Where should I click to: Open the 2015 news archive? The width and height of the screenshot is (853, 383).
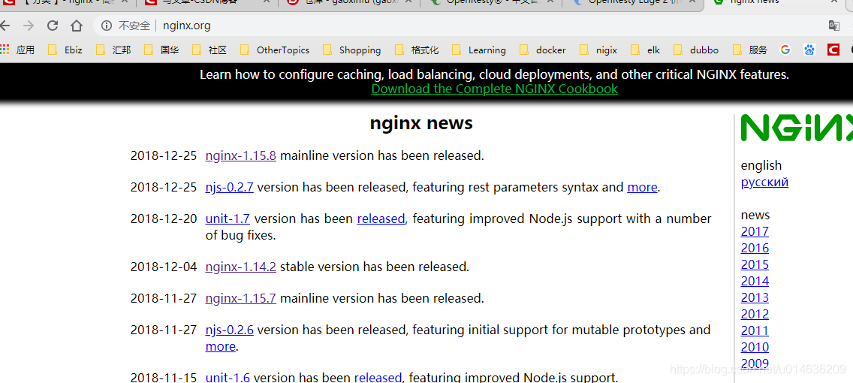point(755,264)
